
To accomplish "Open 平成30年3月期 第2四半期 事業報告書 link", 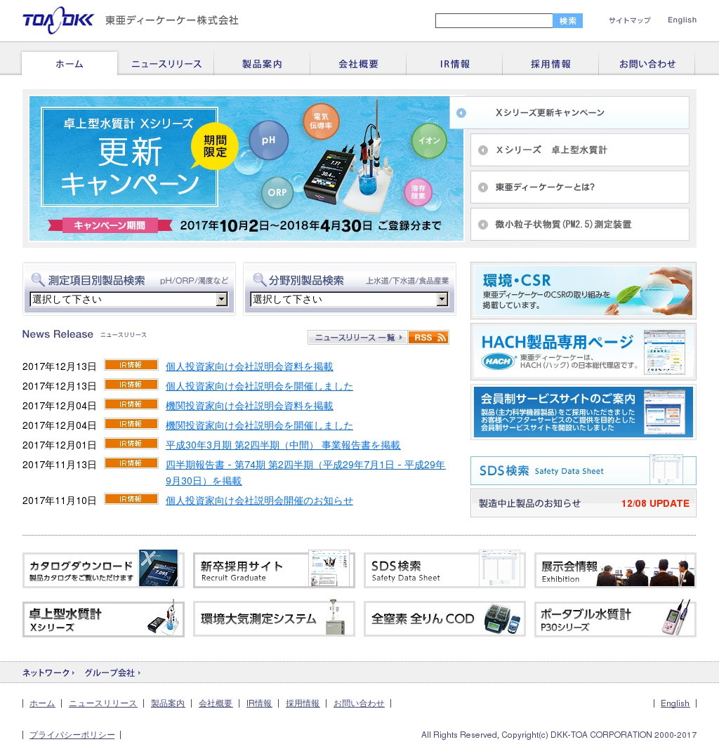I will click(x=283, y=445).
